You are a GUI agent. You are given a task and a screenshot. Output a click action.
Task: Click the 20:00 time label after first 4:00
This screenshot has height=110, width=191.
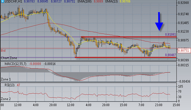pos(53,105)
